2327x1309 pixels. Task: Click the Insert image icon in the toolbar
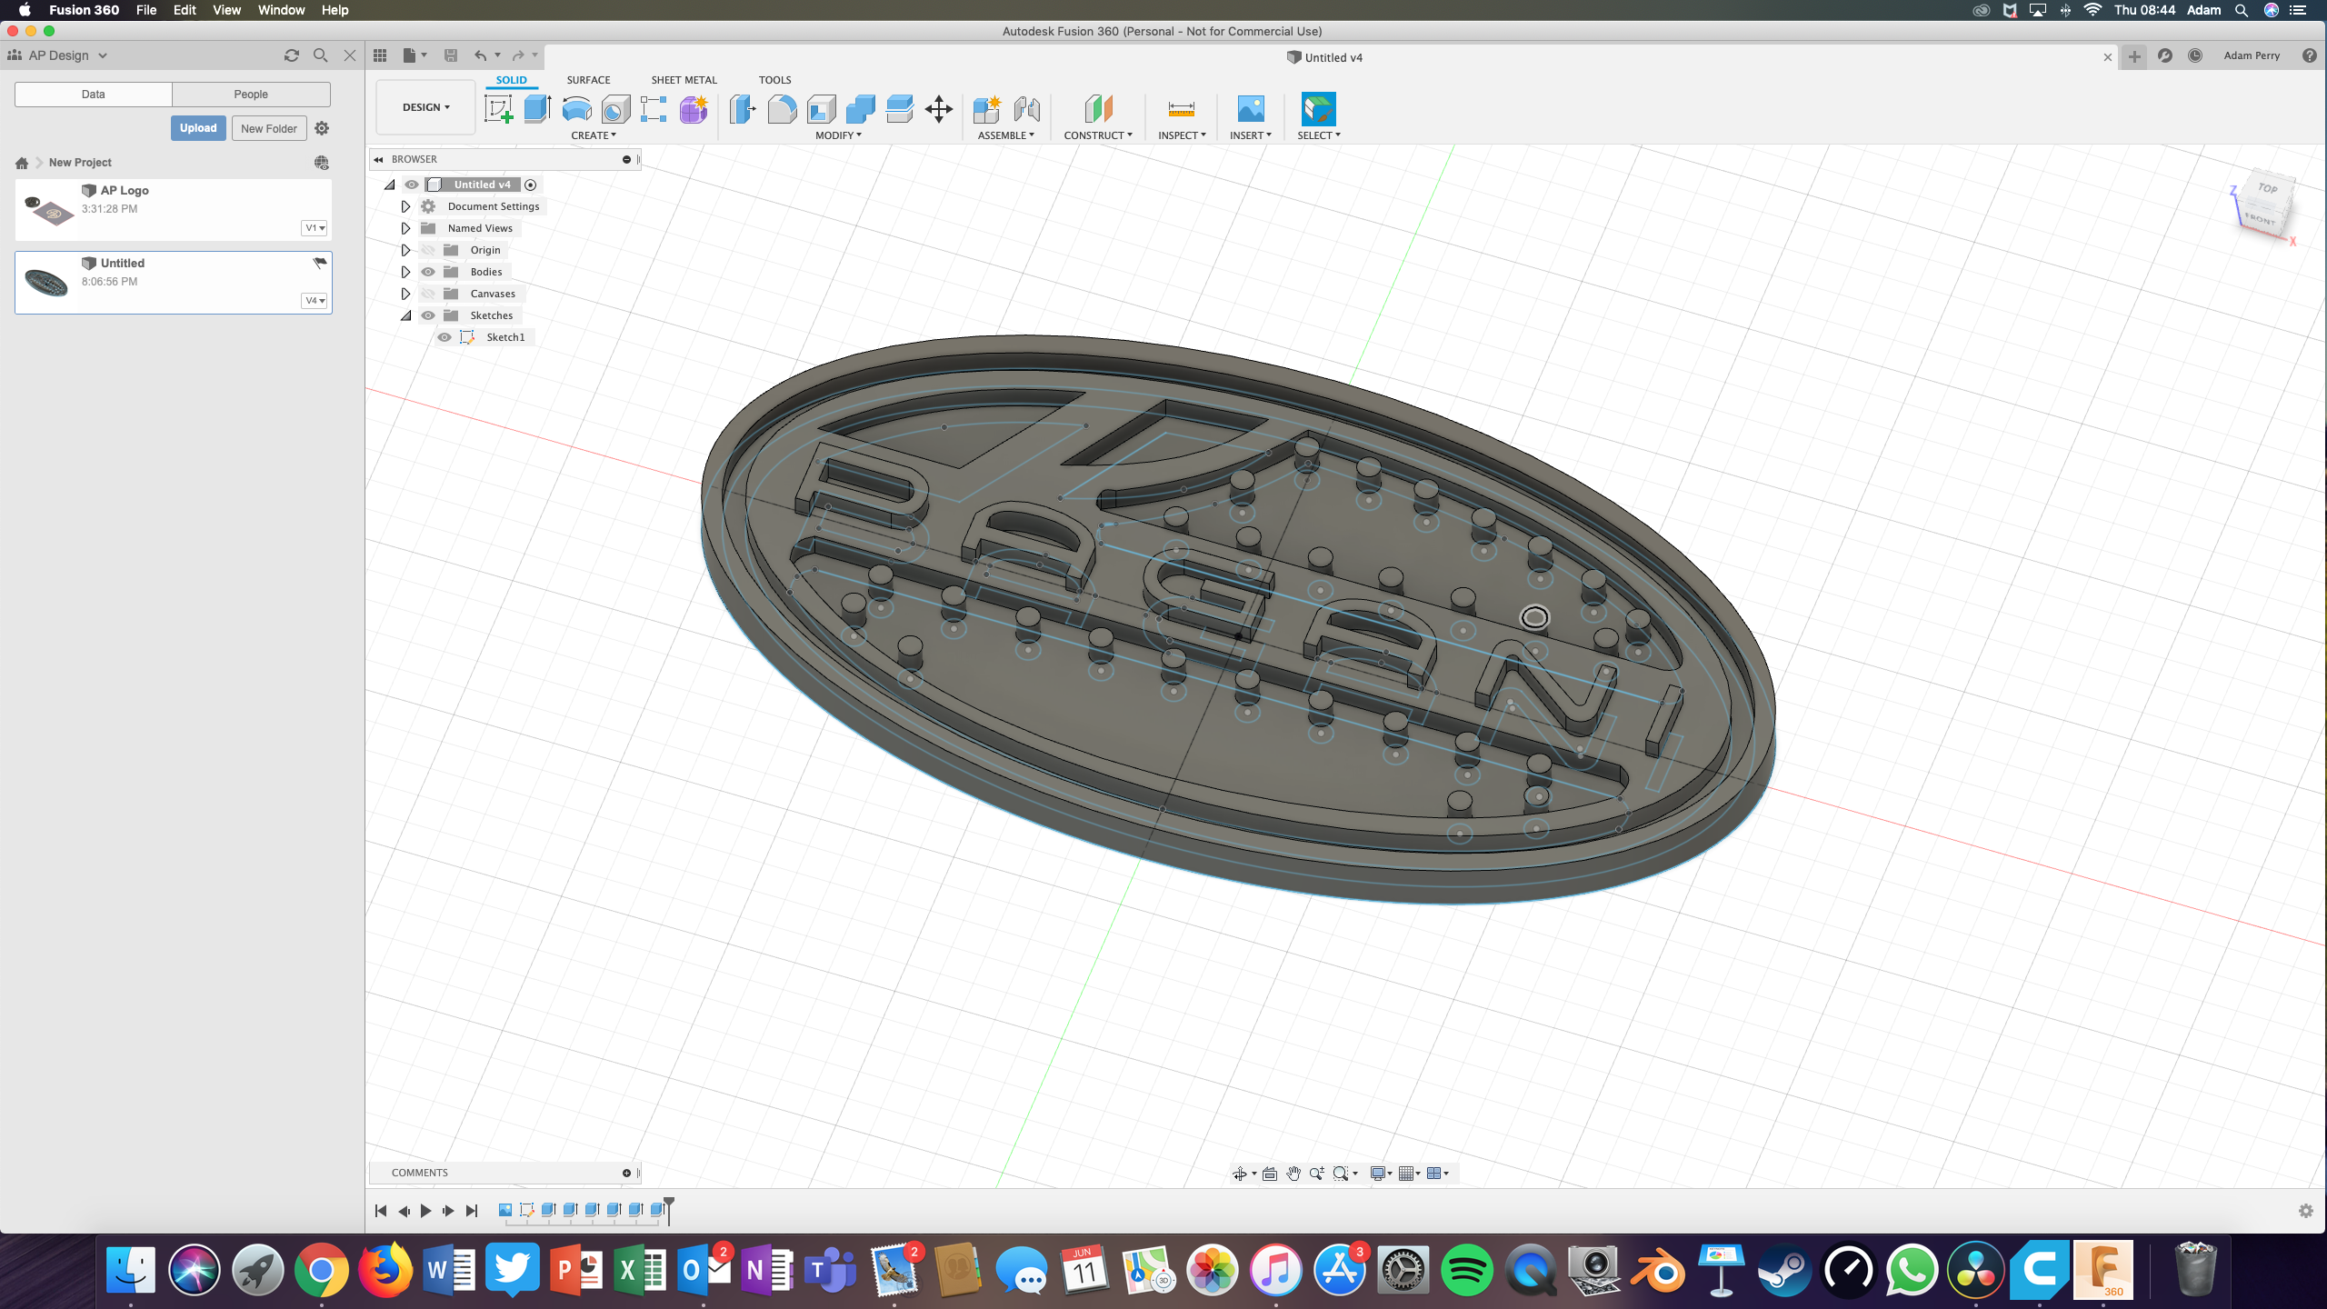(1251, 109)
